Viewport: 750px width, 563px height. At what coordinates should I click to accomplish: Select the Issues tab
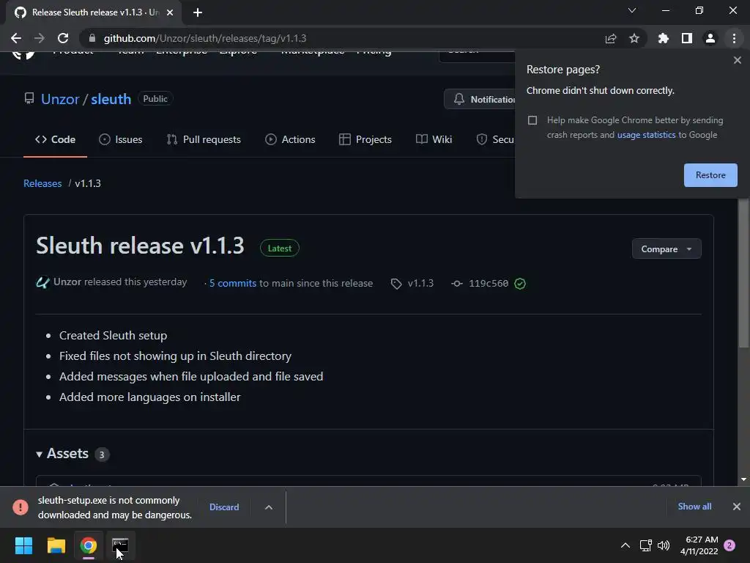(x=121, y=139)
